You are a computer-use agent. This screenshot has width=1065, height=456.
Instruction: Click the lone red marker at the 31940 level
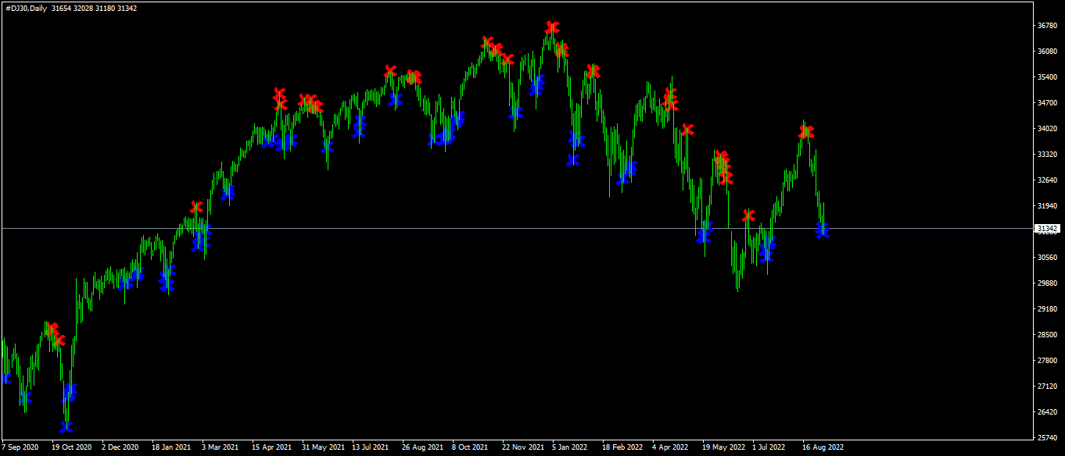[196, 207]
